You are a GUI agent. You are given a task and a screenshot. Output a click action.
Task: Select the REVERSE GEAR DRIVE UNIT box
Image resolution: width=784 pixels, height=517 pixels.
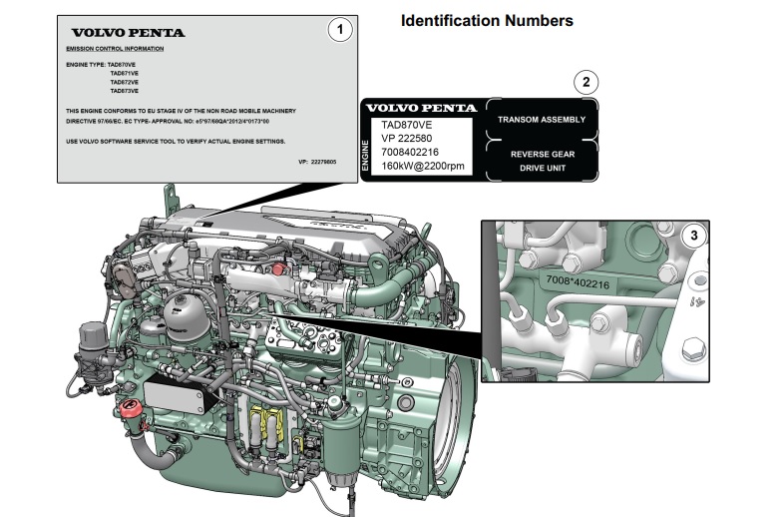tap(543, 161)
